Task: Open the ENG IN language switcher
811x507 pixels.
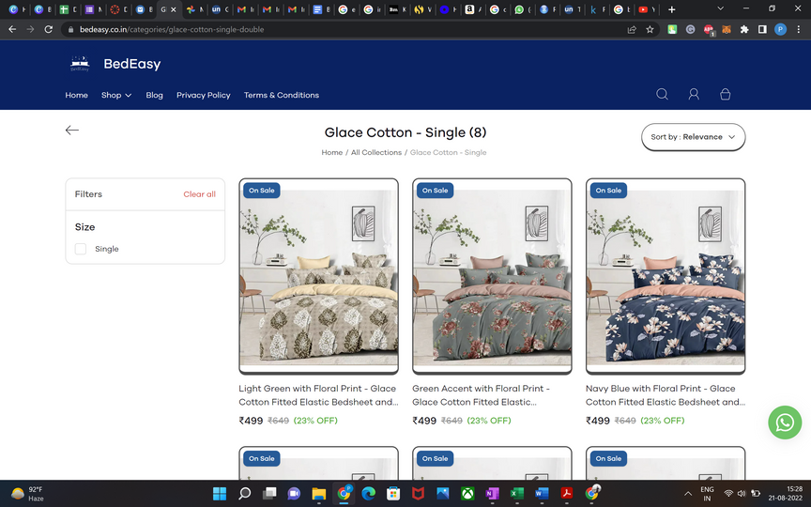Action: pos(707,494)
